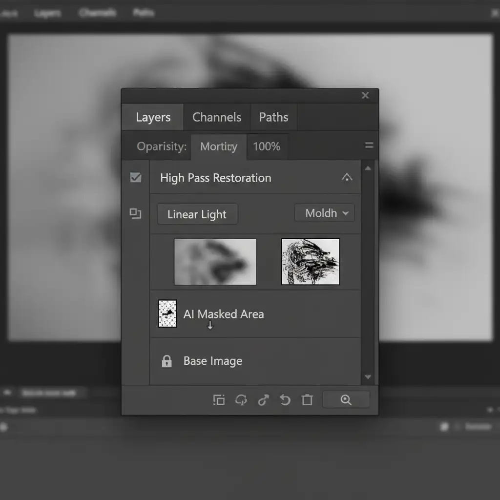Delete layer with the trash icon
Image resolution: width=500 pixels, height=500 pixels.
[x=307, y=400]
